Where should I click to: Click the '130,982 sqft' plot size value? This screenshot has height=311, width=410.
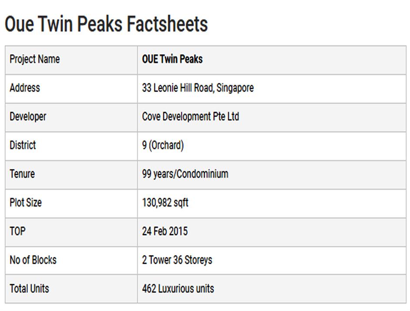click(165, 203)
